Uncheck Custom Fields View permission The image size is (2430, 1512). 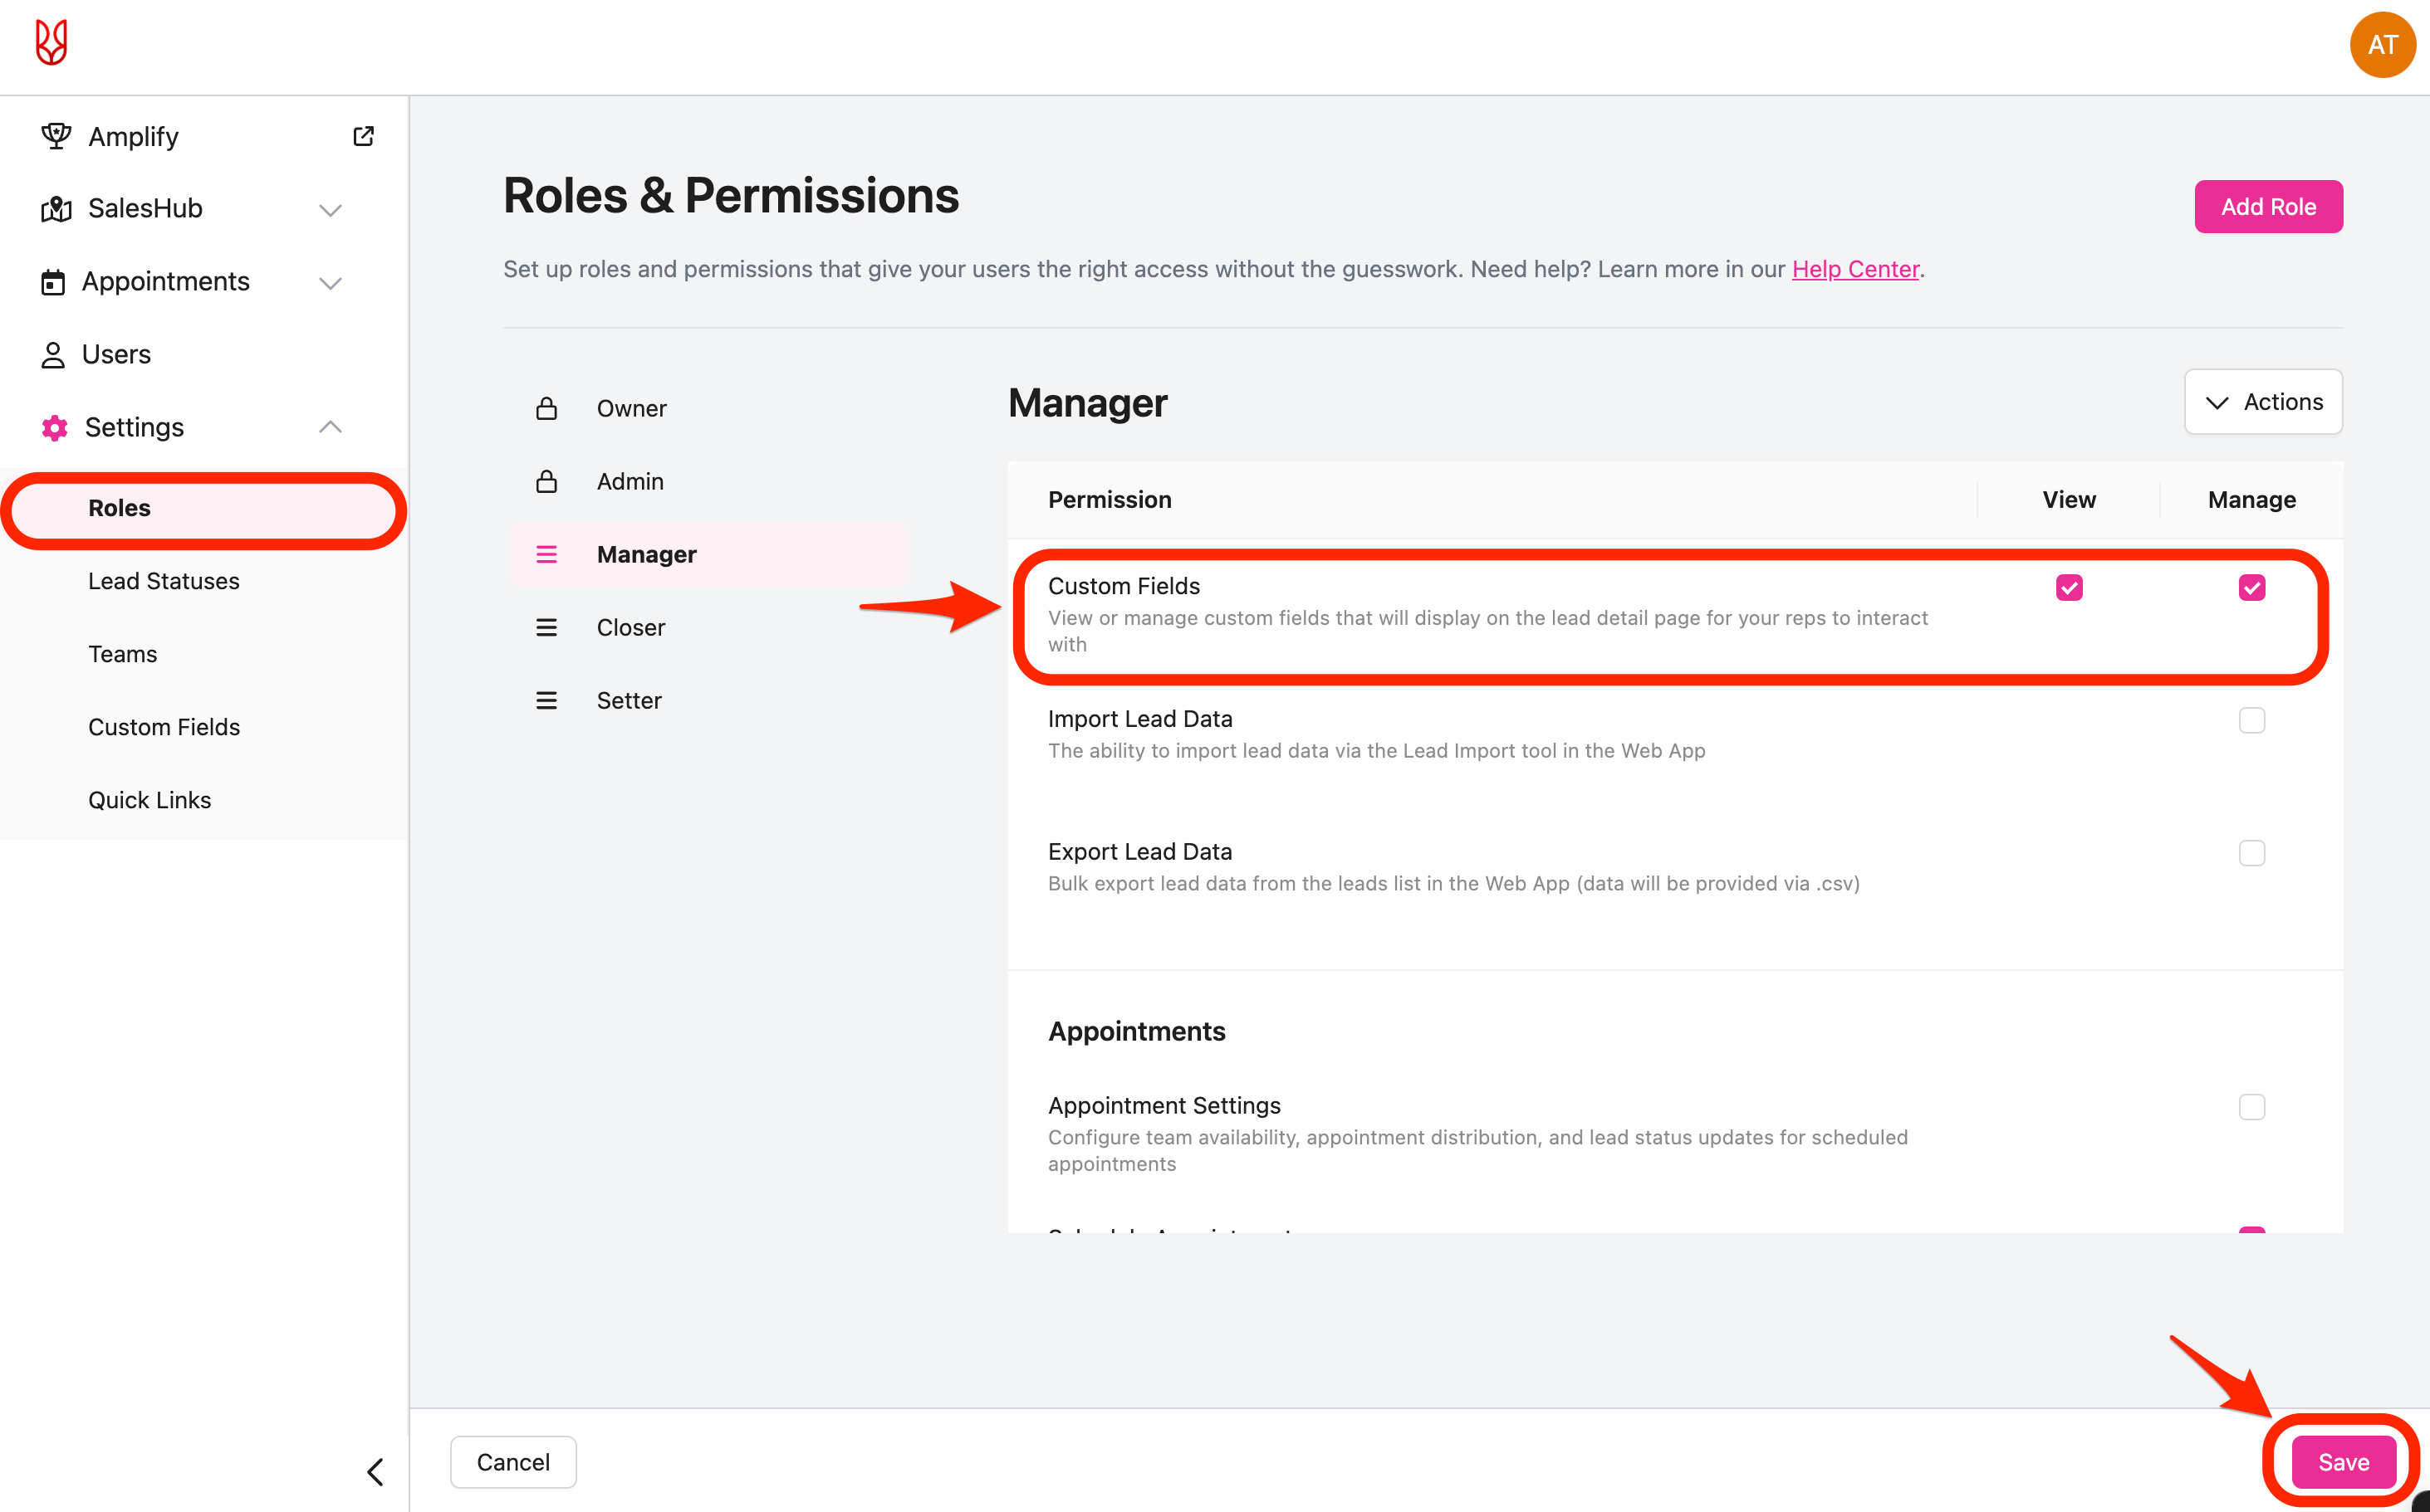tap(2069, 587)
